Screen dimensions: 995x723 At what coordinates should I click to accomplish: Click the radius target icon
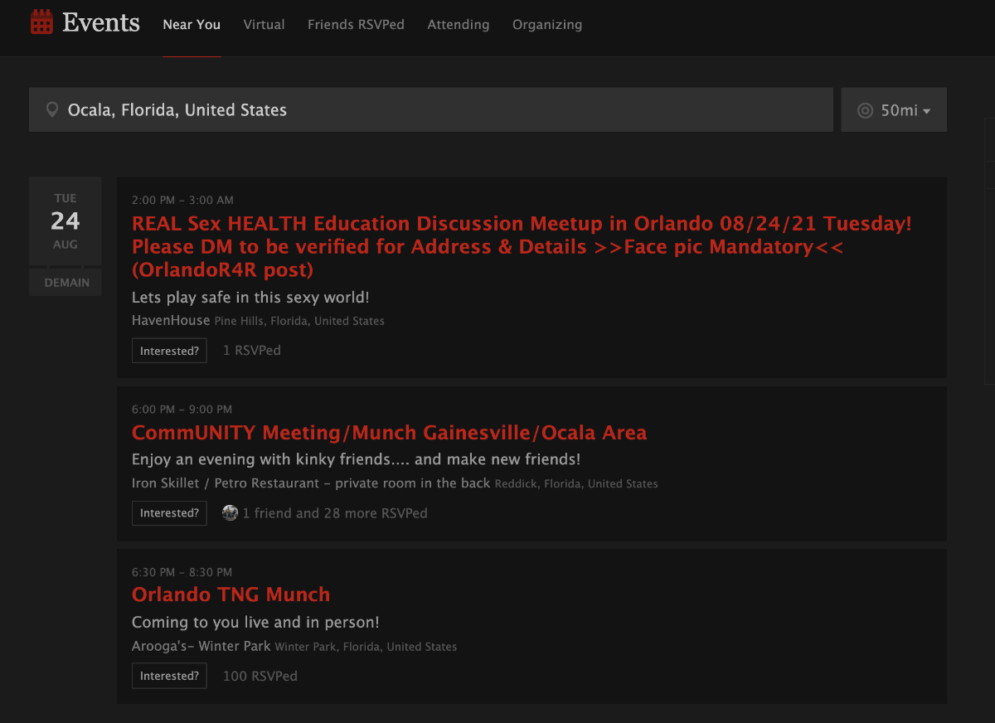pyautogui.click(x=865, y=110)
